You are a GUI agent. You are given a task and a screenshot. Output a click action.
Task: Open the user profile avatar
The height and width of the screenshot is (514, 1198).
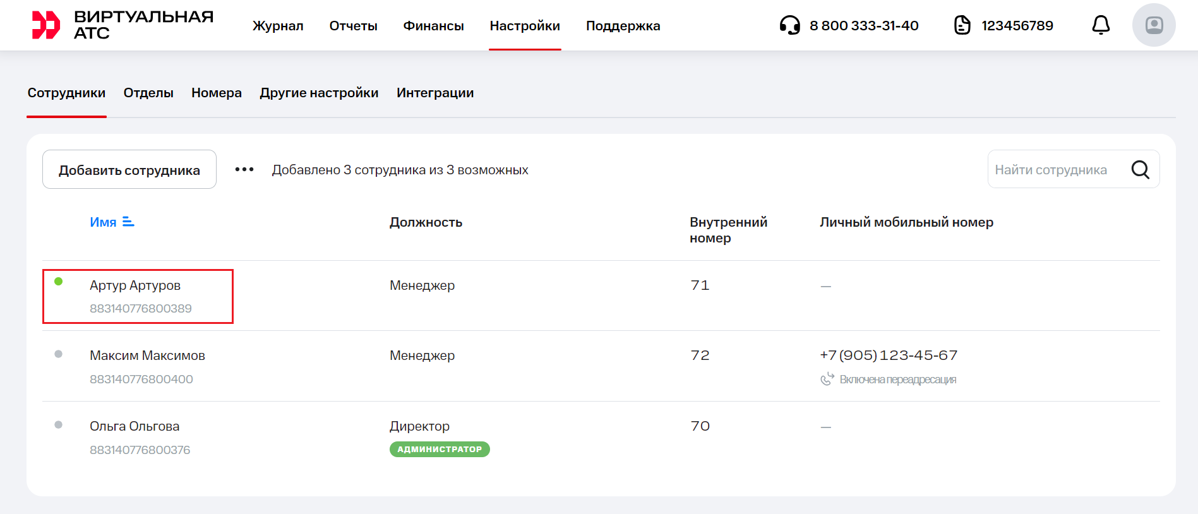pyautogui.click(x=1153, y=25)
